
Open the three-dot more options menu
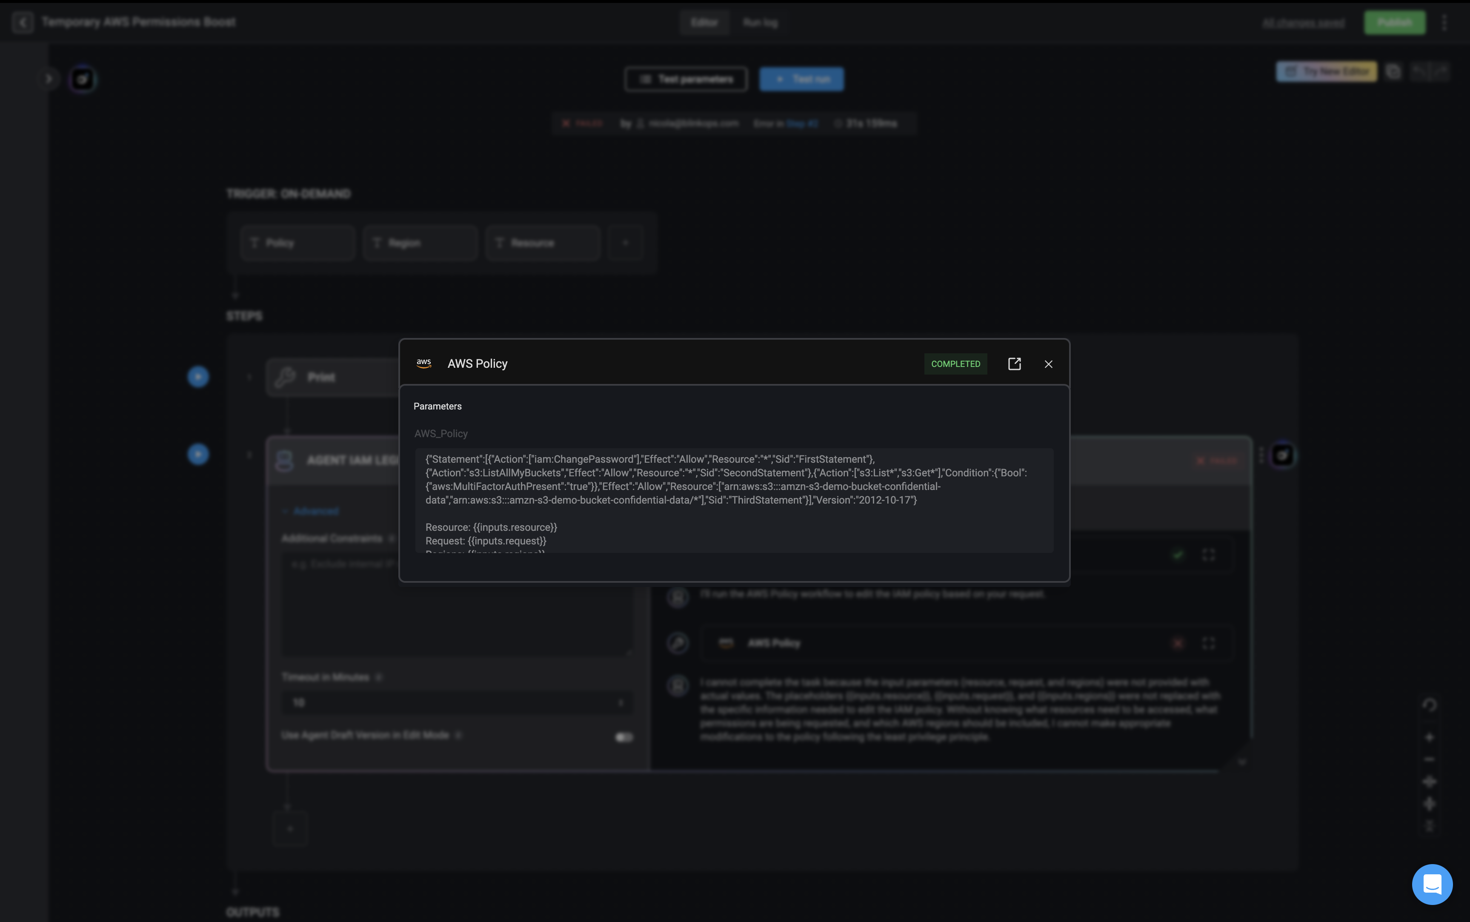click(x=1444, y=23)
